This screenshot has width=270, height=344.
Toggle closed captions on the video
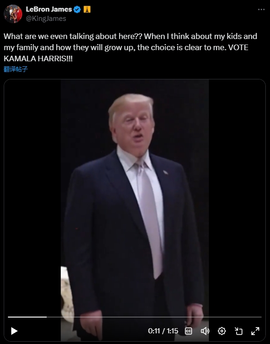point(188,331)
